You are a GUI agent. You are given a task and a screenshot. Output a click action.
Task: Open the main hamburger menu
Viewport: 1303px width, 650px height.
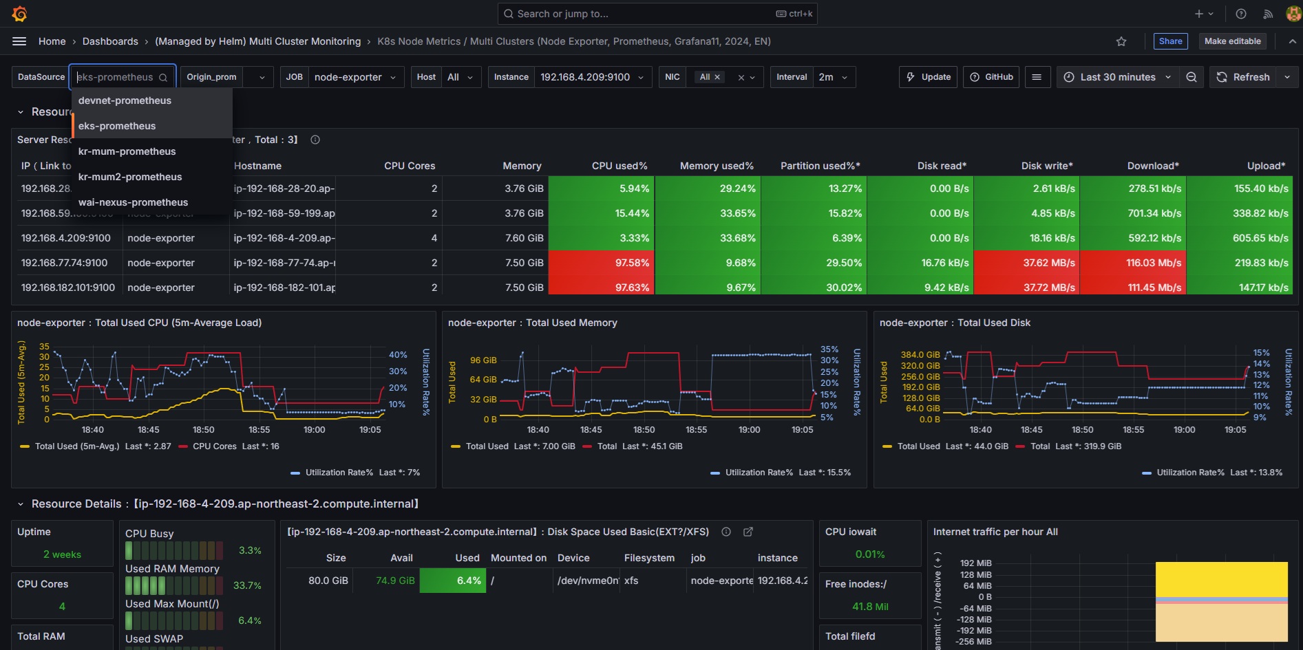pos(19,41)
